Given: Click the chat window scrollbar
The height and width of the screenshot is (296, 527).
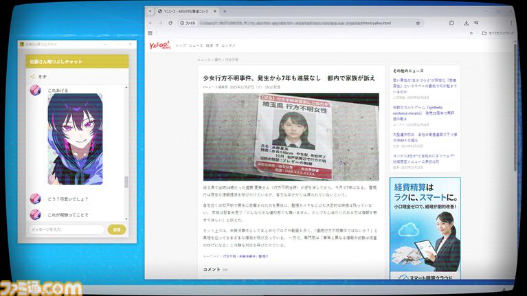Looking at the screenshot, I should [126, 182].
